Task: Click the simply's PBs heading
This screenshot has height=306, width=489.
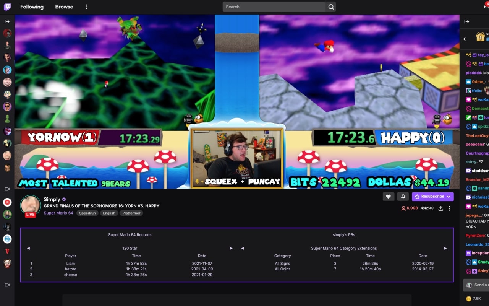Action: pyautogui.click(x=344, y=235)
